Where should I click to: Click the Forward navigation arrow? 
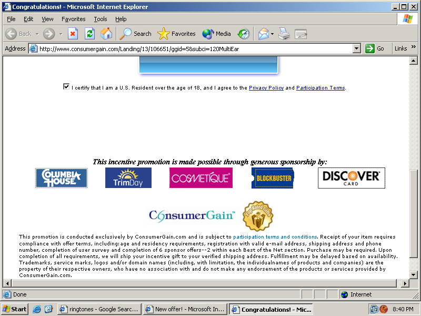49,34
